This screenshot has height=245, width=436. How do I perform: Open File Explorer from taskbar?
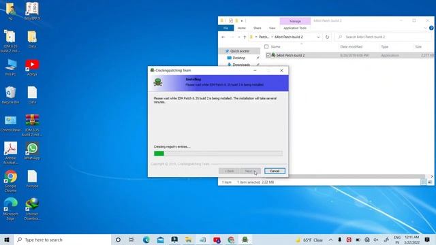pyautogui.click(x=189, y=240)
